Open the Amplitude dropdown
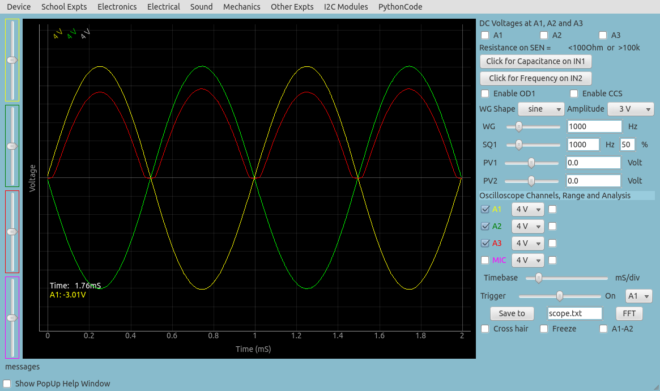The height and width of the screenshot is (391, 660). click(631, 109)
